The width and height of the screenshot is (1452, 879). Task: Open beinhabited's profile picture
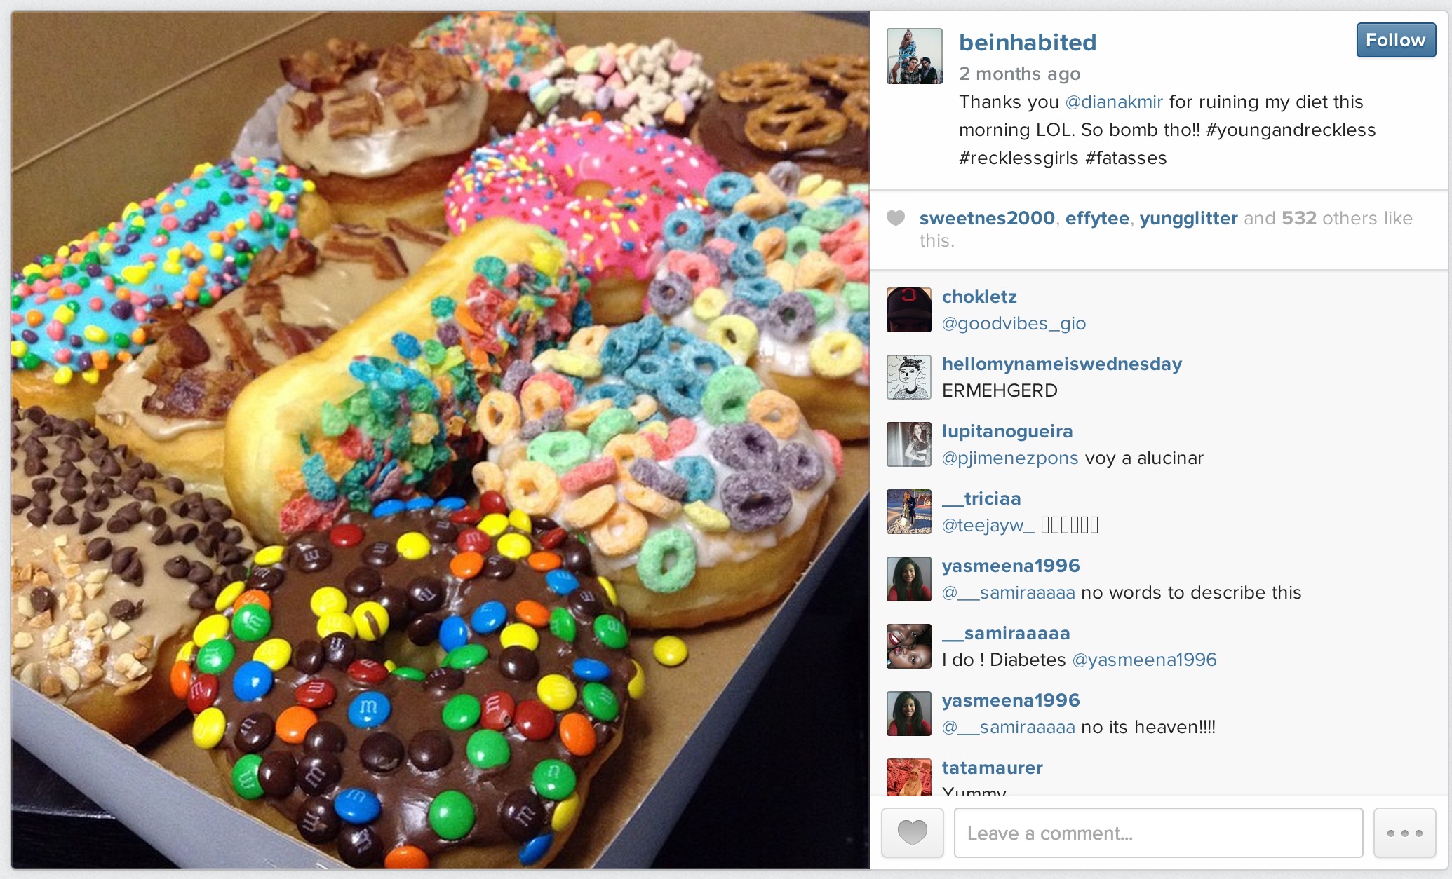914,56
